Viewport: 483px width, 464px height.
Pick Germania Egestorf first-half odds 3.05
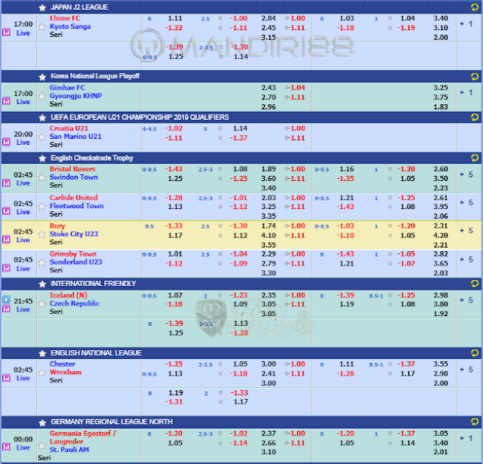pyautogui.click(x=441, y=434)
